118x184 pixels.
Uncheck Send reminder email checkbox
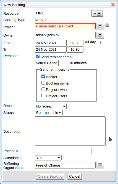coord(38,57)
